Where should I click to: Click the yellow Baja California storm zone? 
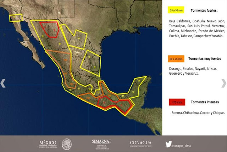pos(16,18)
